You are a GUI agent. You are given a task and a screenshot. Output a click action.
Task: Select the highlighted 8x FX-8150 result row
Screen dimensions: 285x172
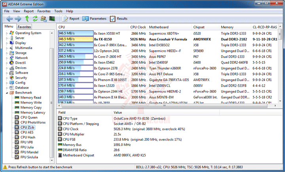tap(167, 39)
